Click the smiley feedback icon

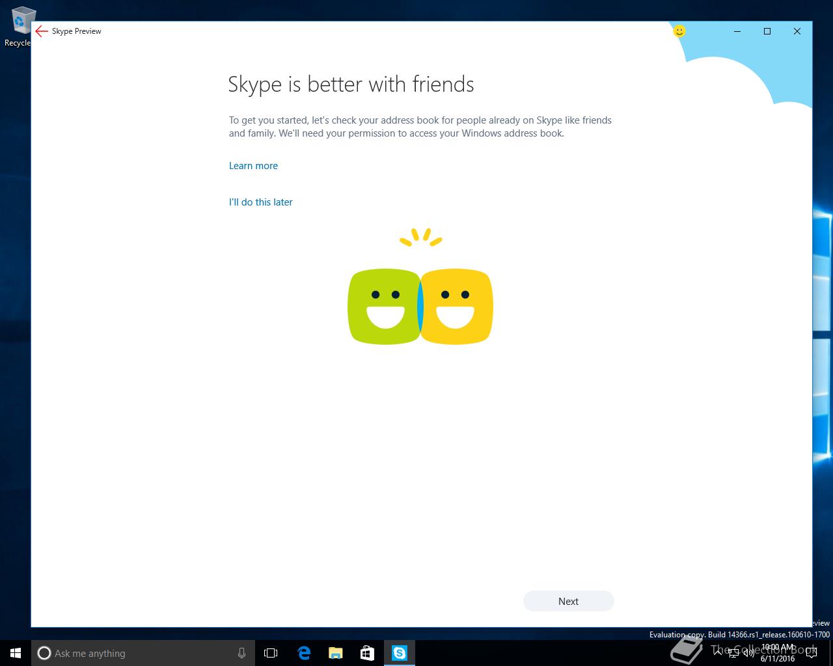coord(679,31)
